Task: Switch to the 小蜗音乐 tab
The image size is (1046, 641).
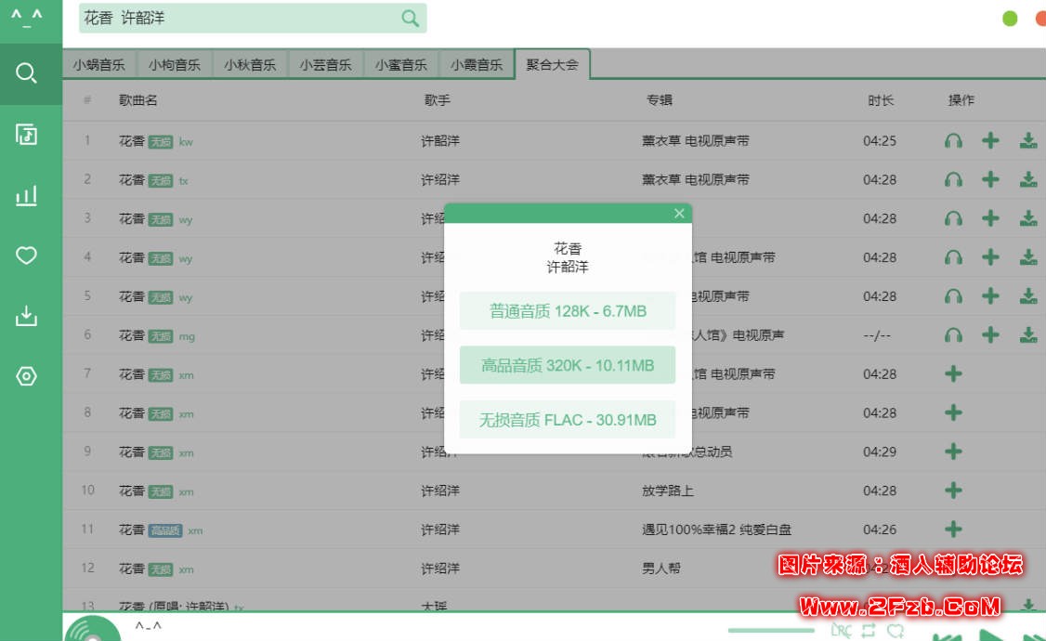Action: click(99, 65)
